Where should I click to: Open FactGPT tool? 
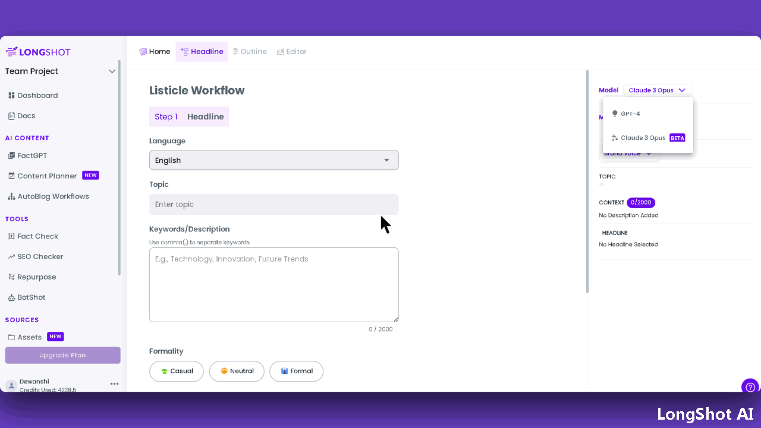click(27, 156)
